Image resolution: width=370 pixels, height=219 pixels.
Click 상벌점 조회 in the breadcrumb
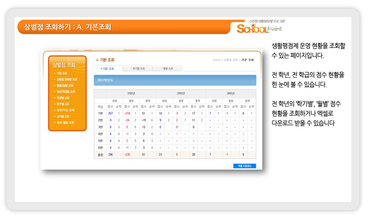231,60
